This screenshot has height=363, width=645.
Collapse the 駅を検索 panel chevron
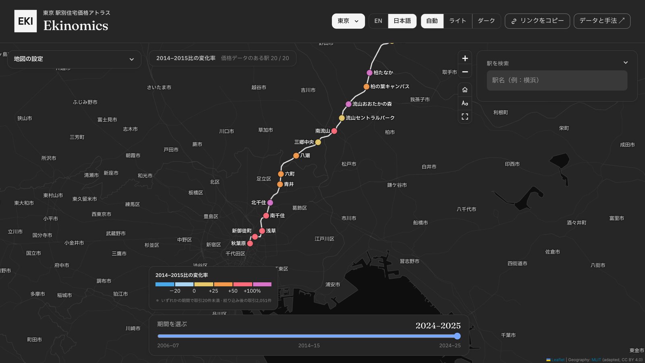click(x=626, y=63)
